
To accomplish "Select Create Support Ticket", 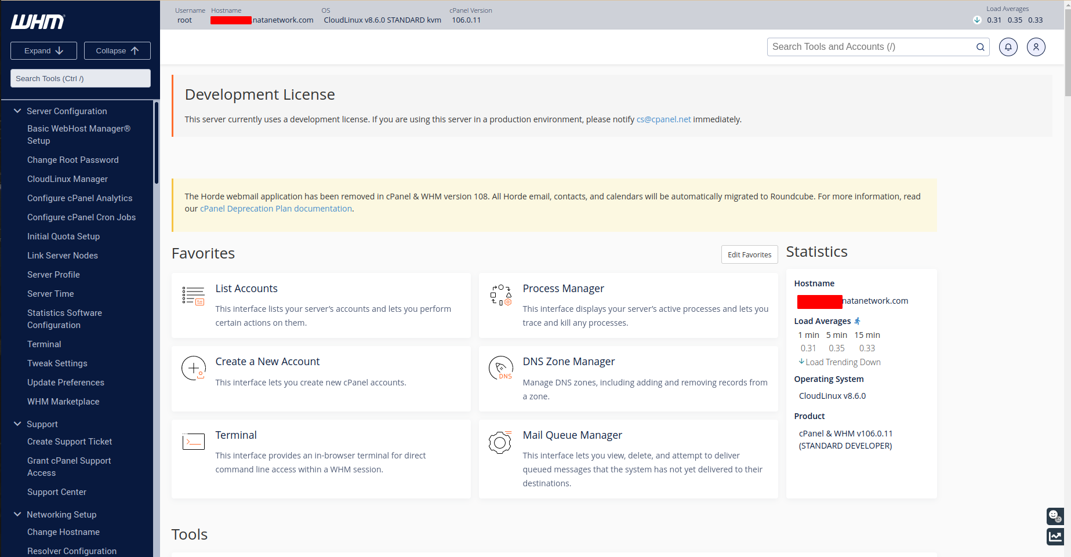I will [x=70, y=442].
